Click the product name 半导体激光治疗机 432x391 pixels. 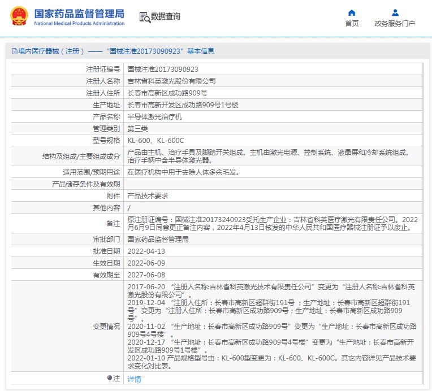tap(154, 116)
